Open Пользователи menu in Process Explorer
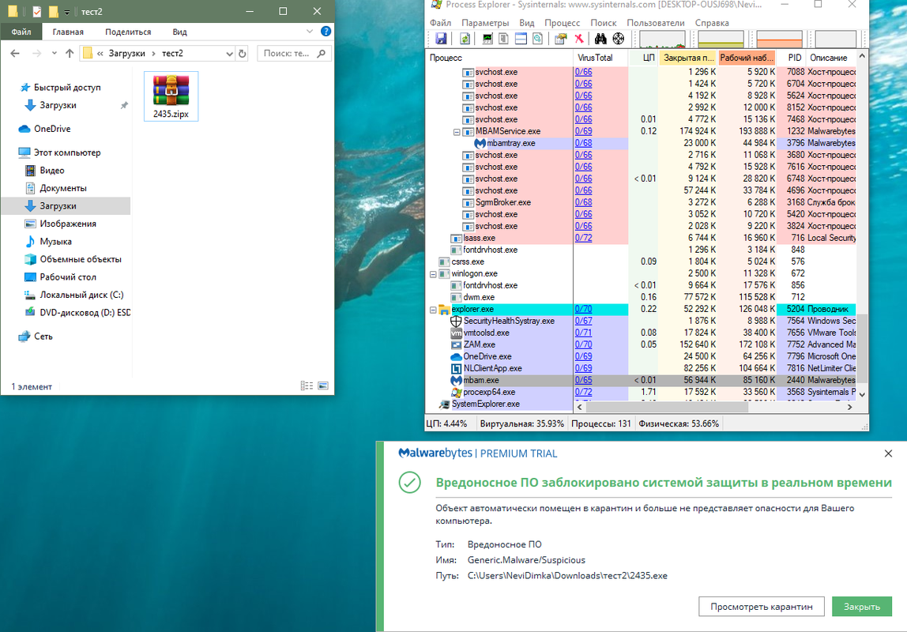907x632 pixels. (656, 23)
